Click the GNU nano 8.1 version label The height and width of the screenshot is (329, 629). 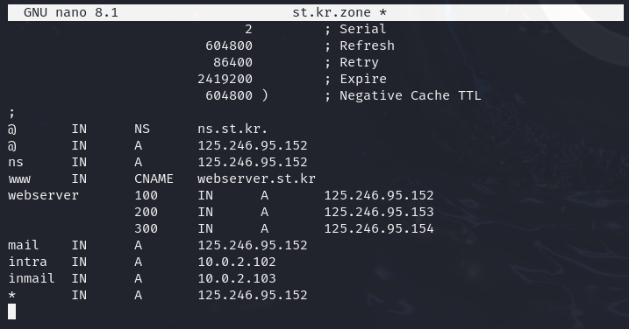(x=71, y=12)
